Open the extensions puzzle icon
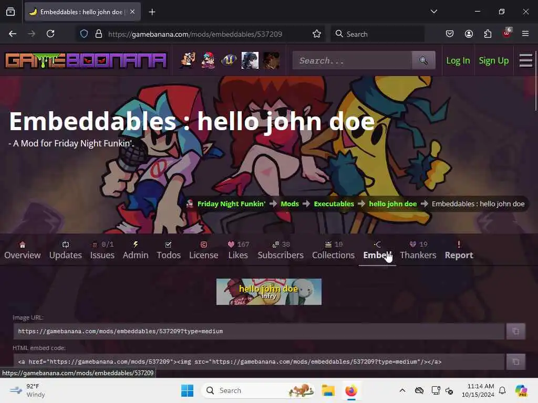The image size is (538, 403). pos(488,34)
